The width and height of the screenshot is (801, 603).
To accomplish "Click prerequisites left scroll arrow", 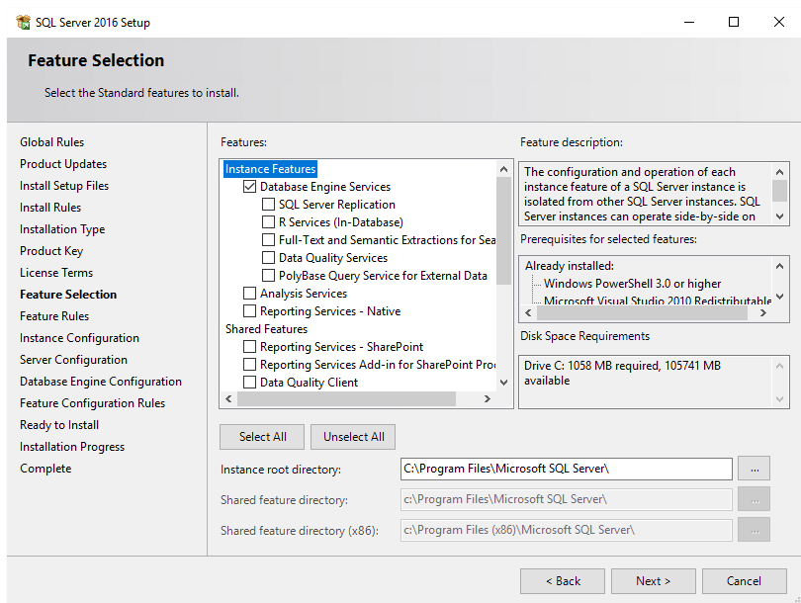I will coord(528,313).
